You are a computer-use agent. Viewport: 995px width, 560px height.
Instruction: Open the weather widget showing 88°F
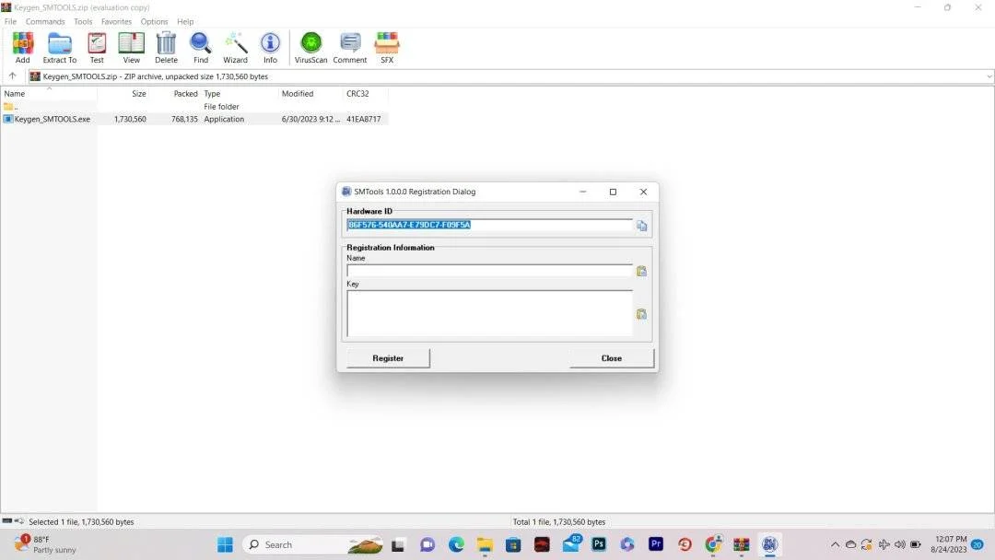(44, 544)
